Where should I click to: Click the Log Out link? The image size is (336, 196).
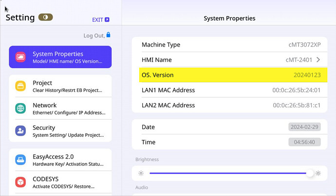pyautogui.click(x=93, y=36)
